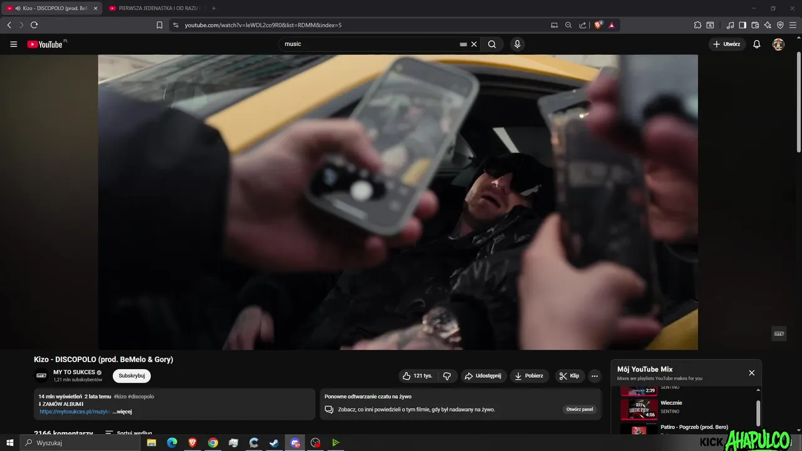Subscribe using the Subskrybuj button

132,376
